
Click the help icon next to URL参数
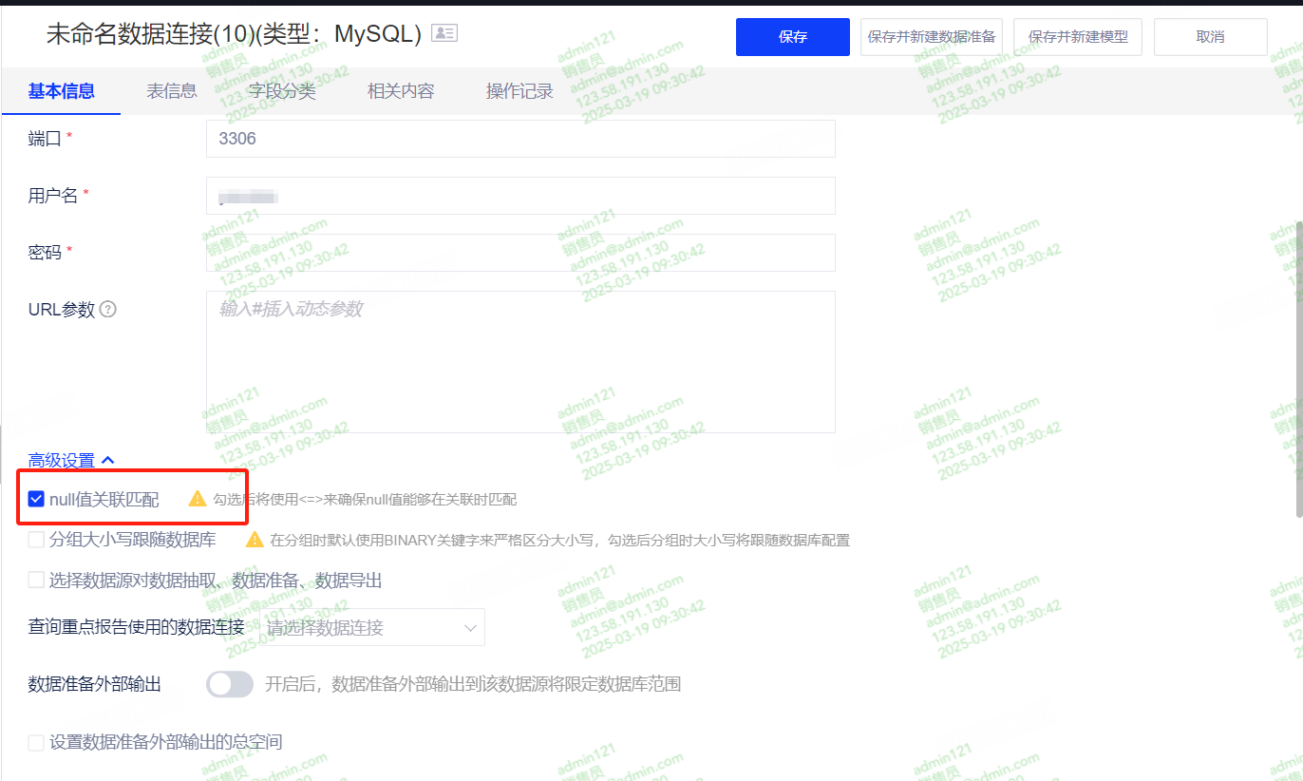pyautogui.click(x=108, y=309)
